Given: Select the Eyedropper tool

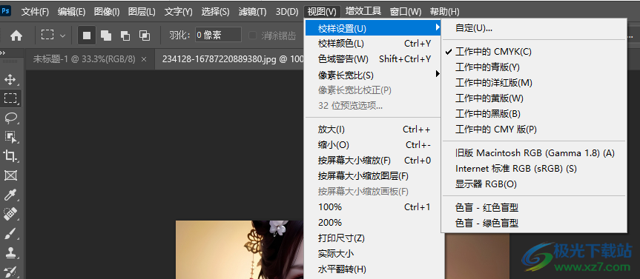Looking at the screenshot, I should (10, 195).
